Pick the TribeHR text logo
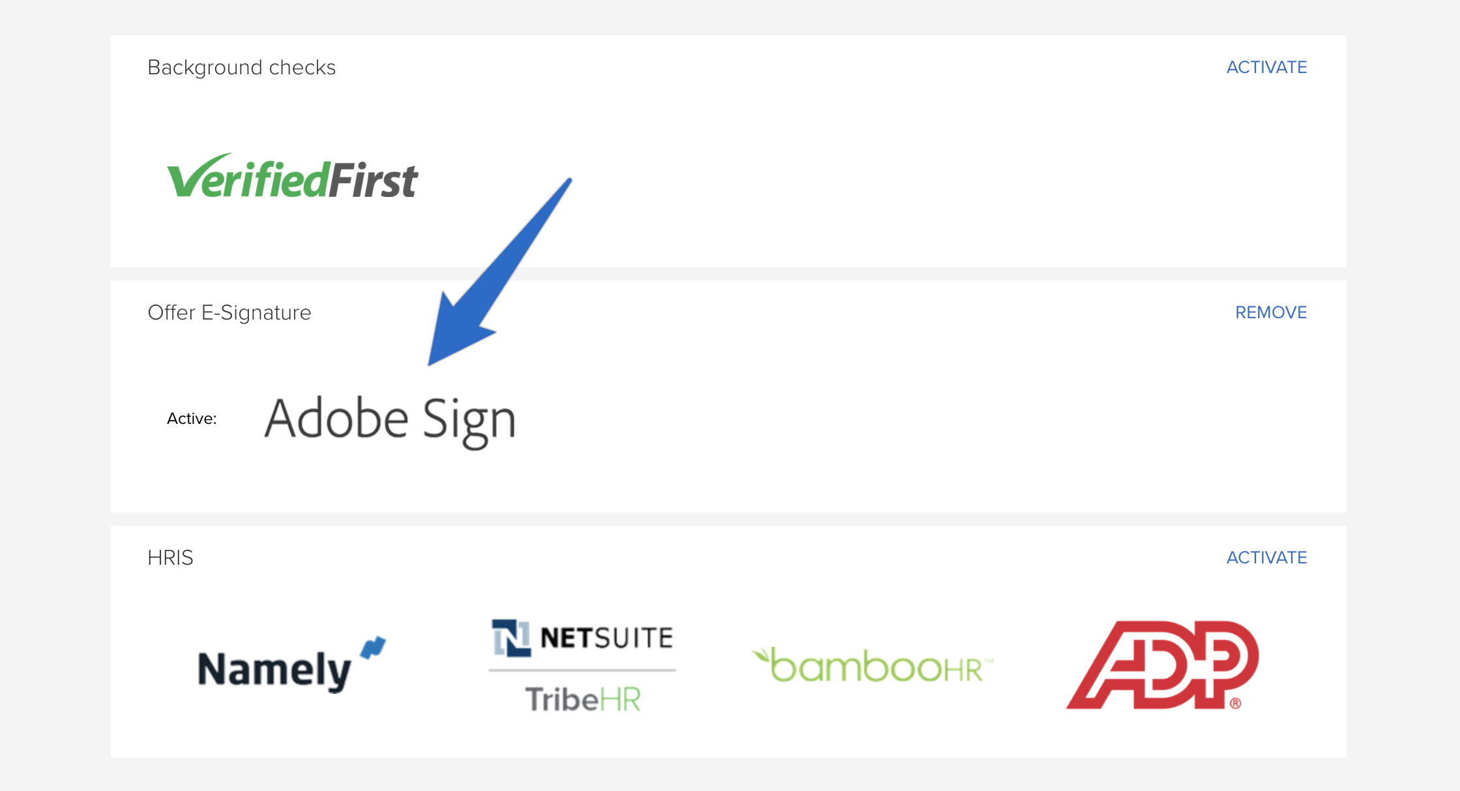The width and height of the screenshot is (1460, 791). 583,699
